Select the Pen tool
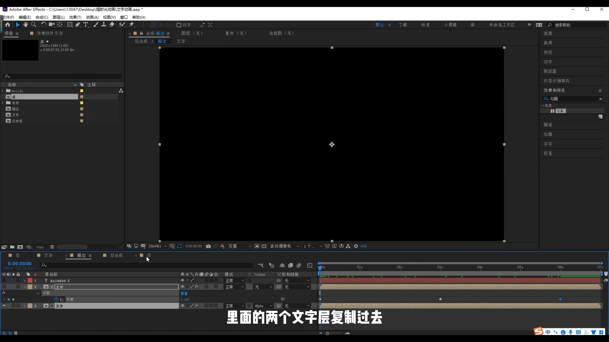 tap(78, 25)
